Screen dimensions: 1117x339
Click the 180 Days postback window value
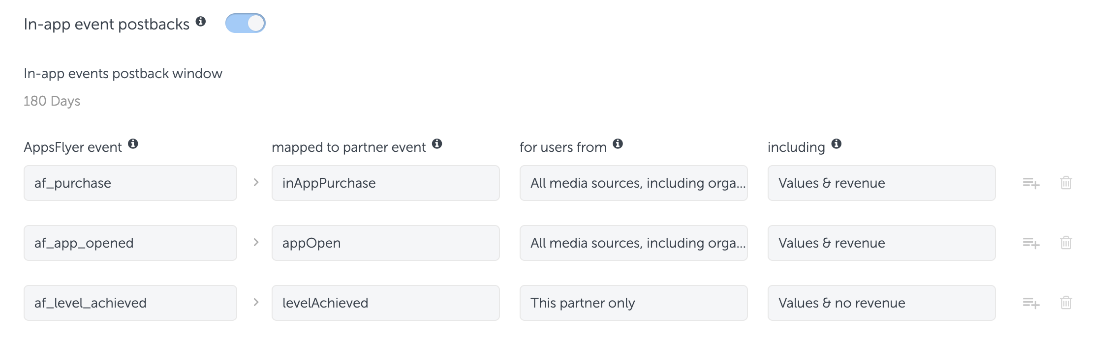[x=52, y=101]
